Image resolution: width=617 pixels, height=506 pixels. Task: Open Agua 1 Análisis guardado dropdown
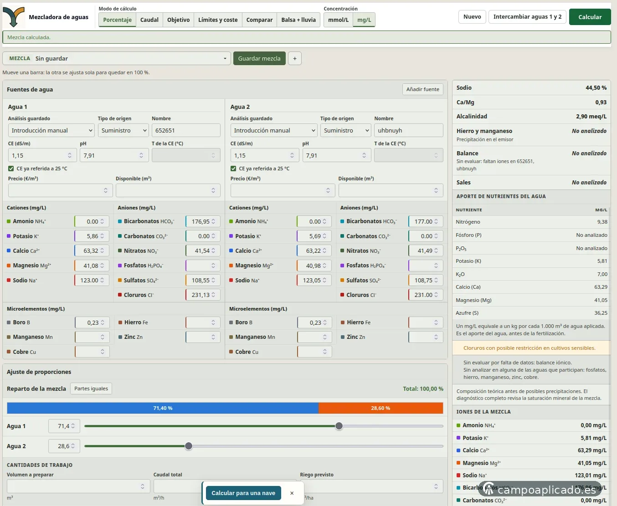(x=51, y=130)
